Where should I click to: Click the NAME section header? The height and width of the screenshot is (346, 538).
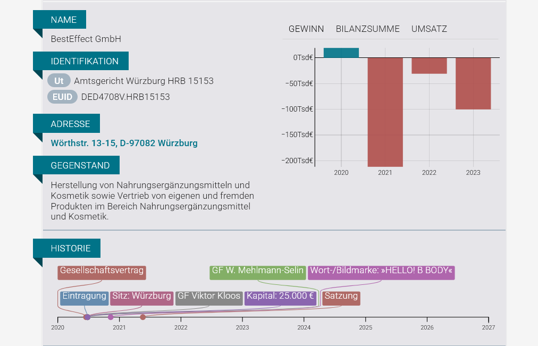[x=60, y=20]
